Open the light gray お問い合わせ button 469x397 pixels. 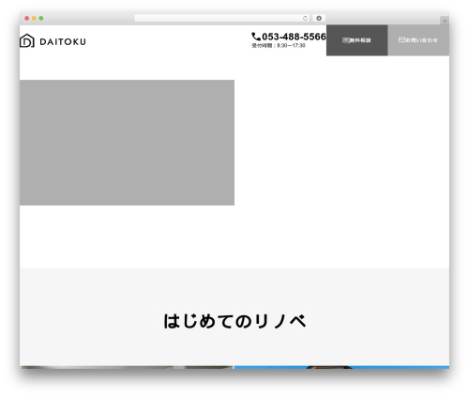(x=418, y=40)
